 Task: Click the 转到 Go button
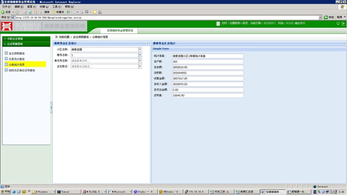(329, 17)
